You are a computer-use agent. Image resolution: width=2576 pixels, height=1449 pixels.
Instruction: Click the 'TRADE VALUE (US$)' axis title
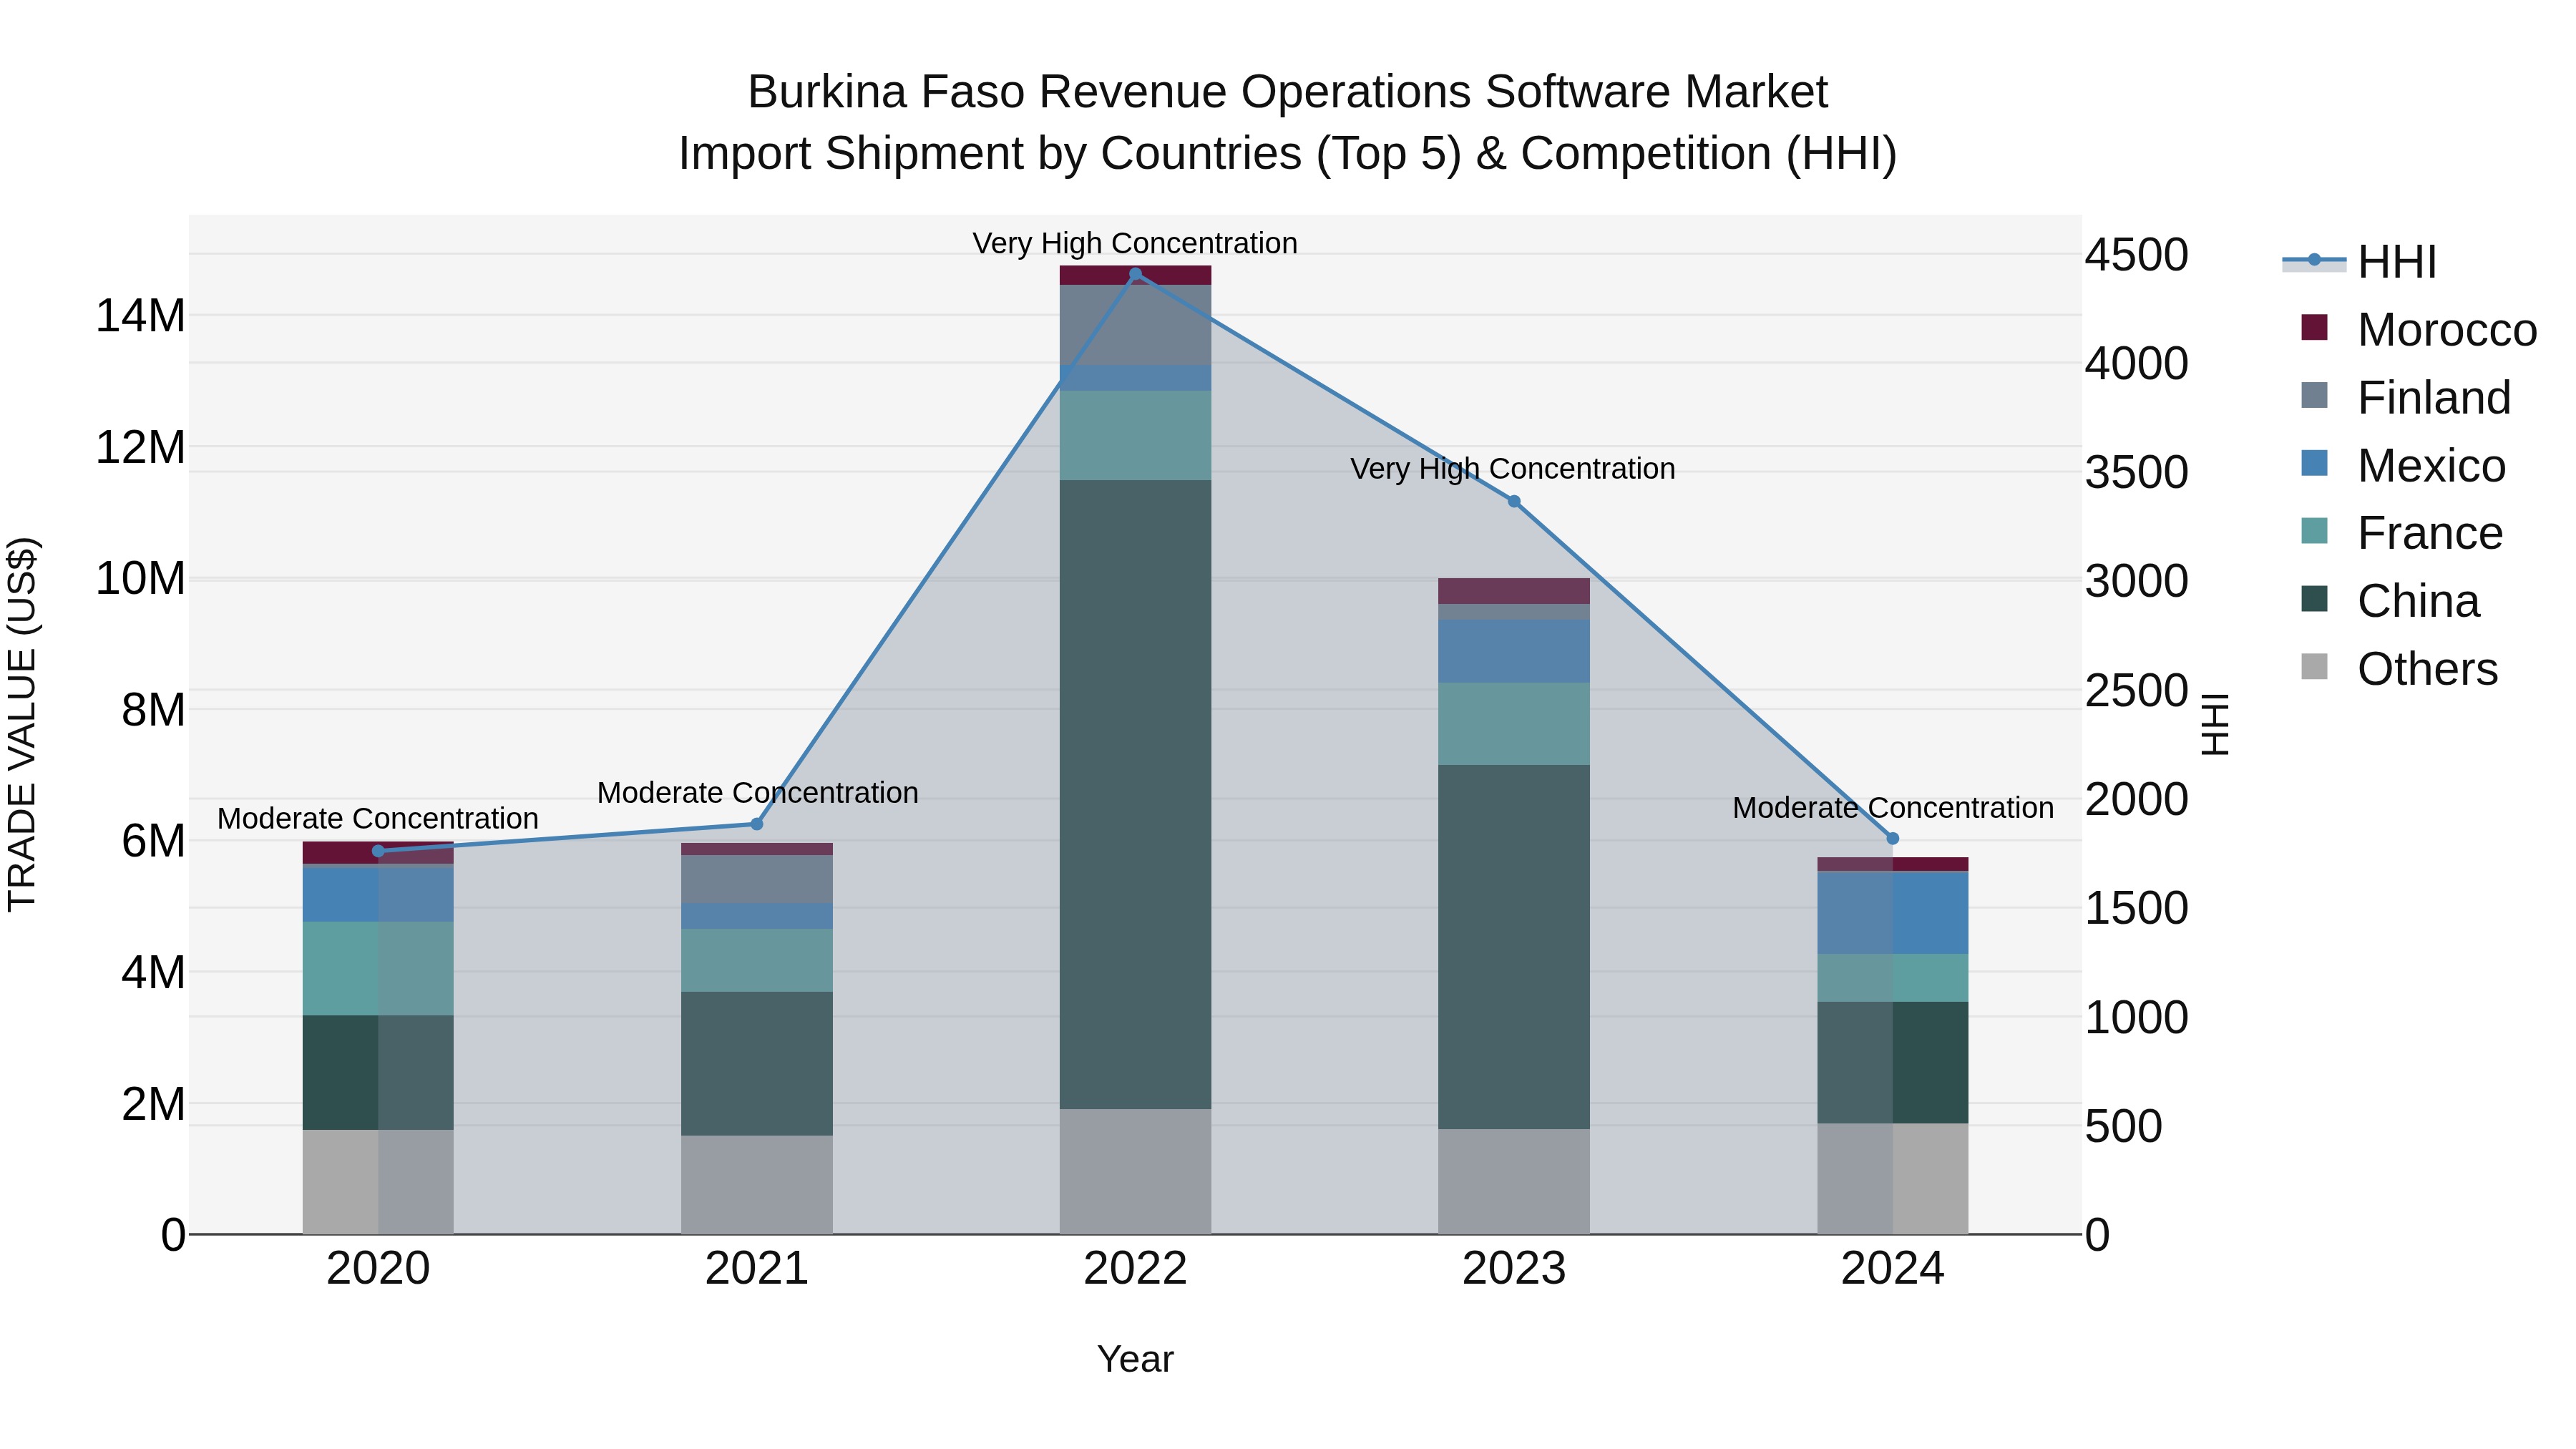point(22,724)
